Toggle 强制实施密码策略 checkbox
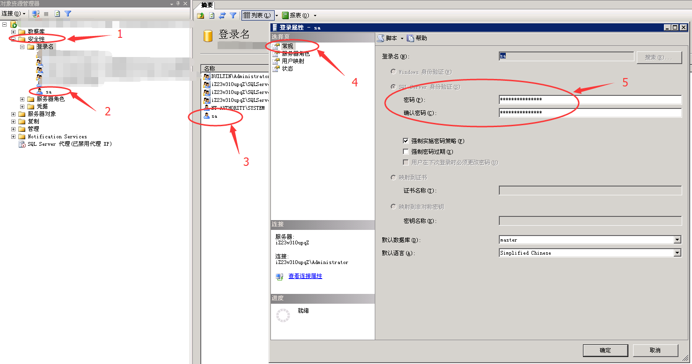692x364 pixels. point(406,141)
